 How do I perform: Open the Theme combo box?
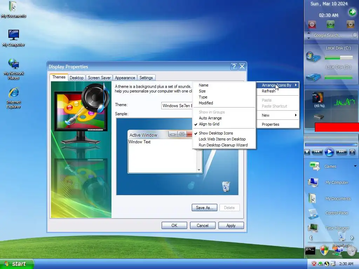[177, 106]
